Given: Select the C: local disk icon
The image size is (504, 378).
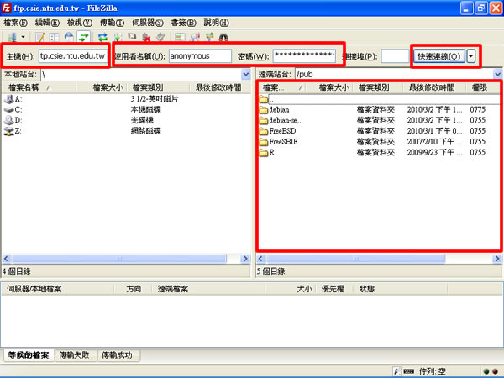Looking at the screenshot, I should (8, 109).
